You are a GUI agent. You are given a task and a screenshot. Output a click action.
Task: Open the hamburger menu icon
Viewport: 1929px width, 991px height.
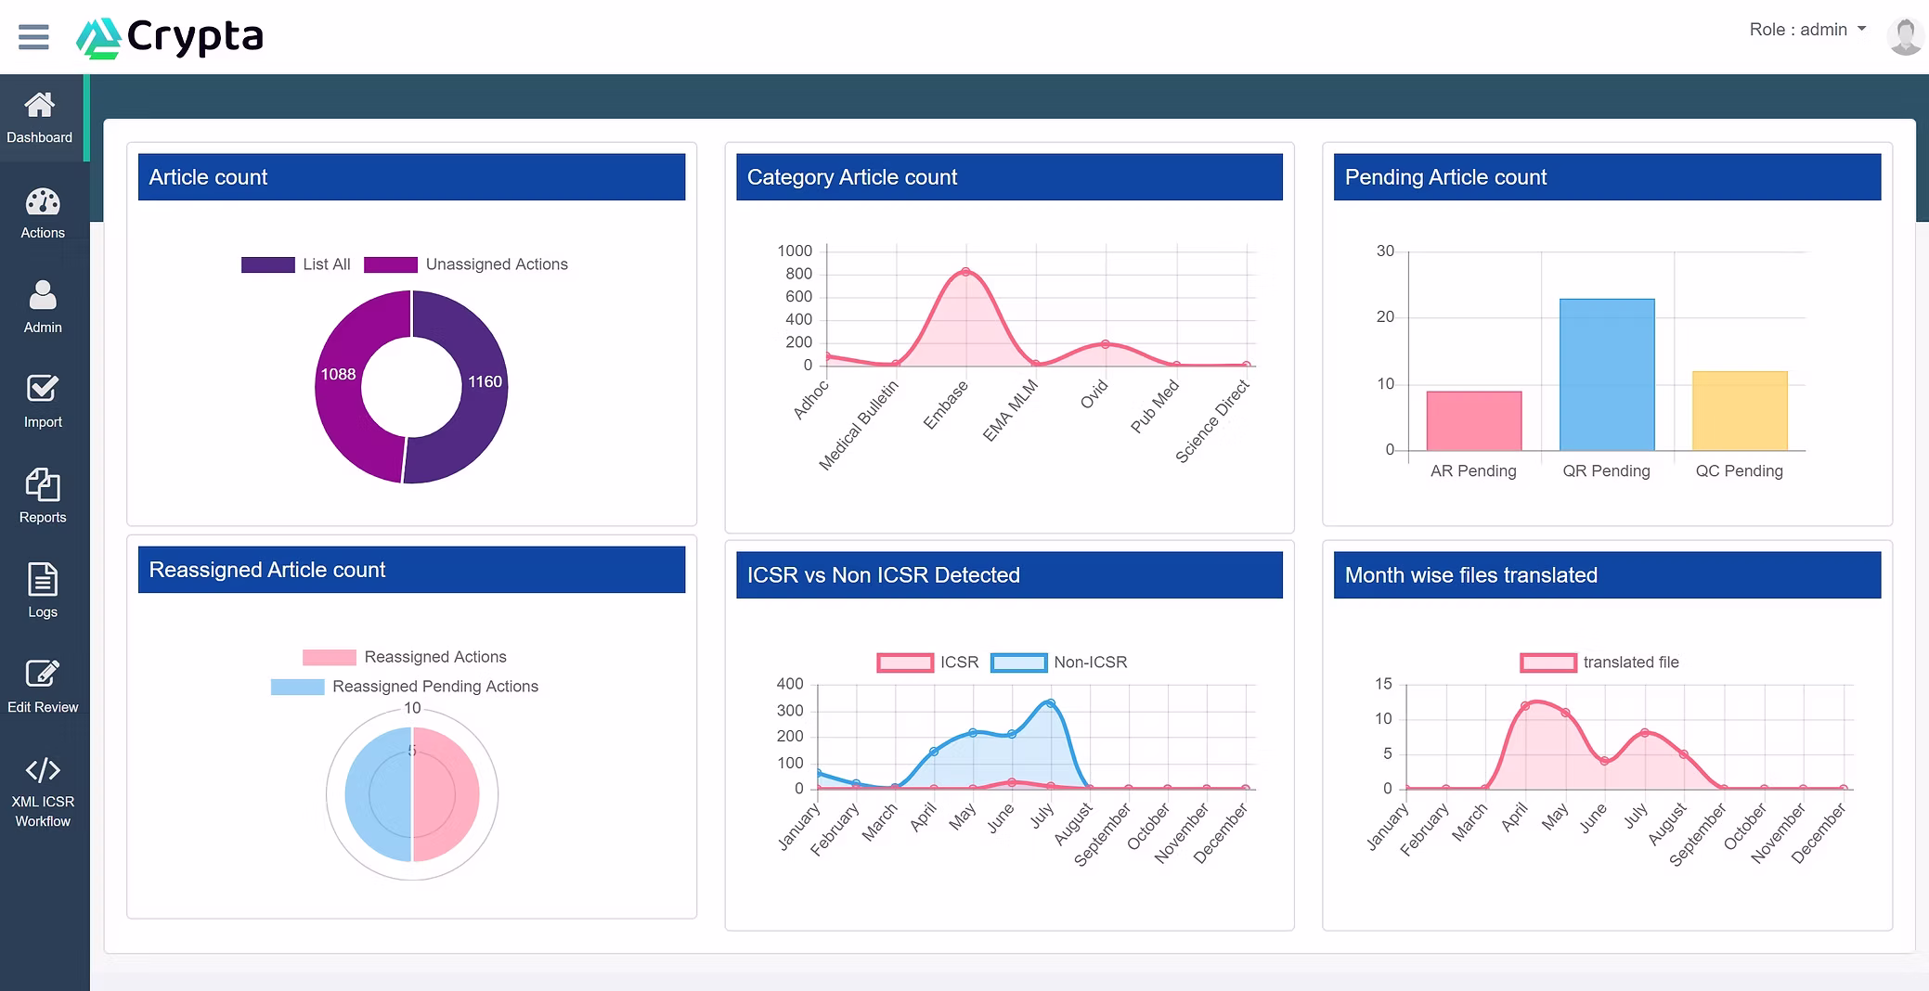pos(33,37)
